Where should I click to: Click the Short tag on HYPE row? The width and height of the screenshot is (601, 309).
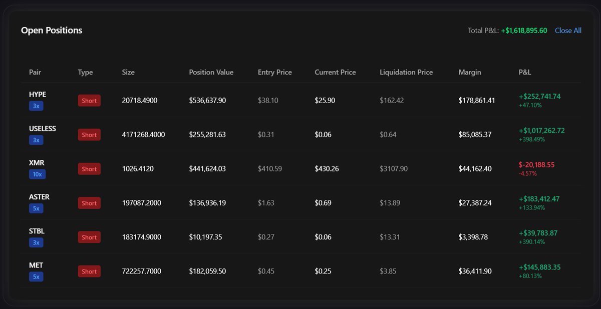coord(89,100)
